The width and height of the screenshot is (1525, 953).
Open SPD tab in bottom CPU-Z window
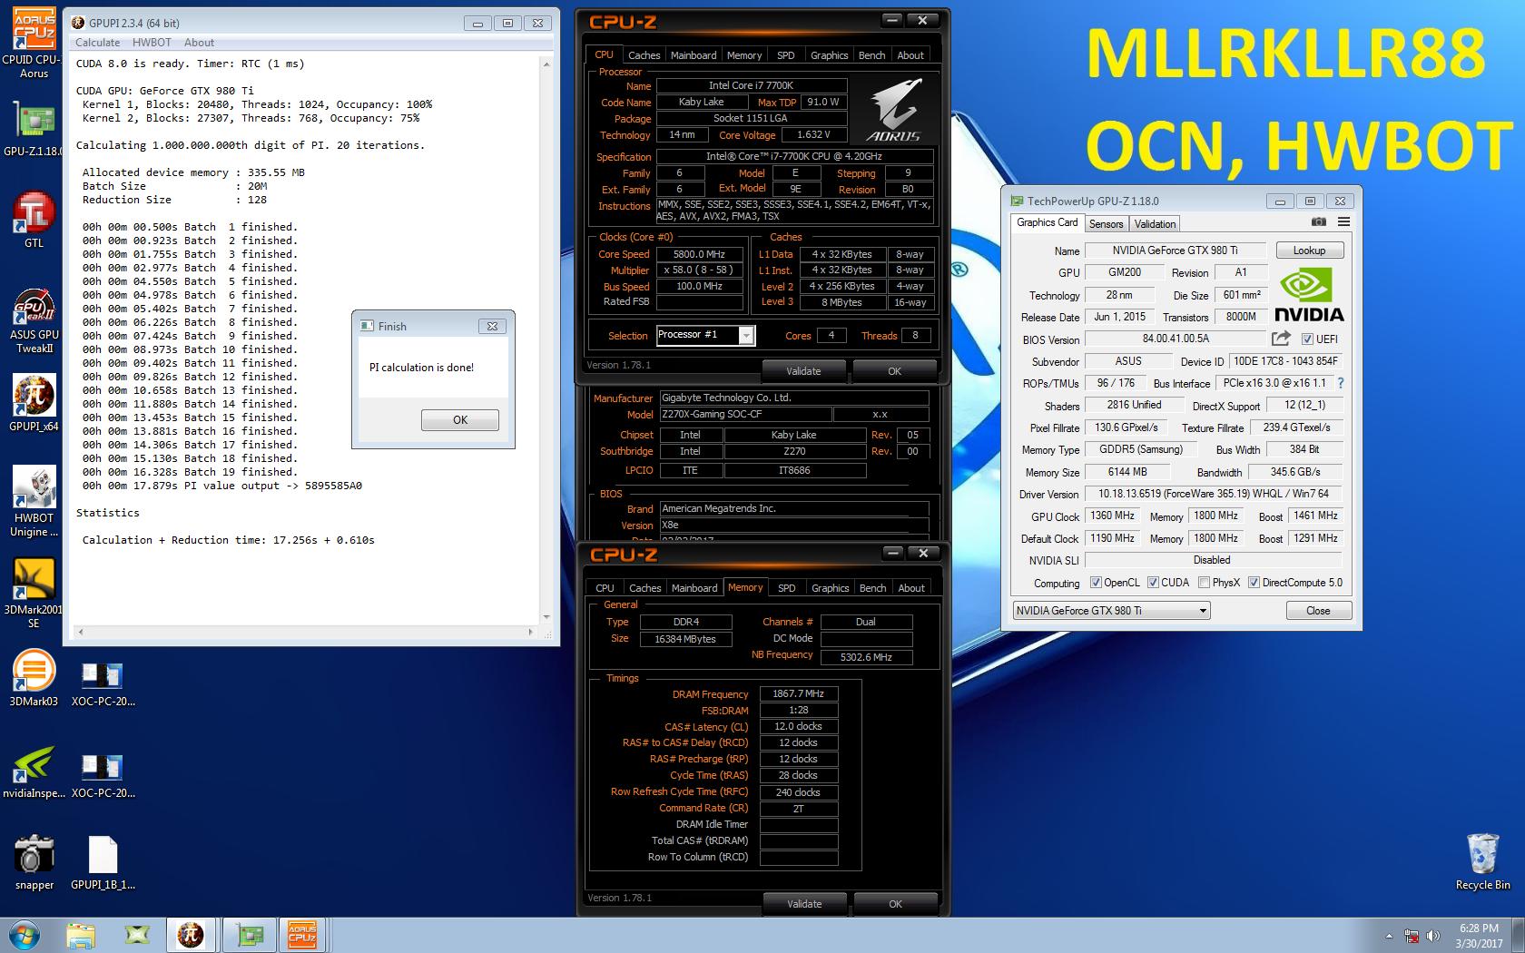coord(787,588)
